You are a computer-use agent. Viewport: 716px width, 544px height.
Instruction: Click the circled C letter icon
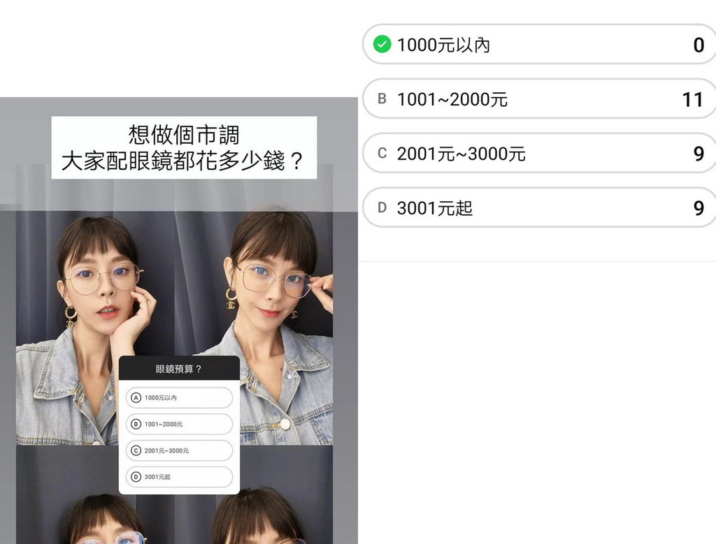click(136, 450)
